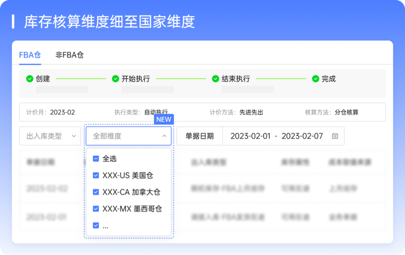Click the green check icon beside 结束执行

click(x=216, y=79)
